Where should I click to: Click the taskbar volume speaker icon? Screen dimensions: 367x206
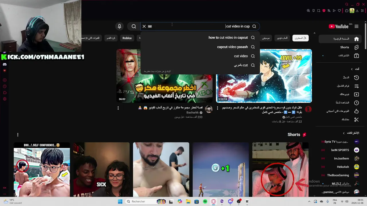coord(347,201)
